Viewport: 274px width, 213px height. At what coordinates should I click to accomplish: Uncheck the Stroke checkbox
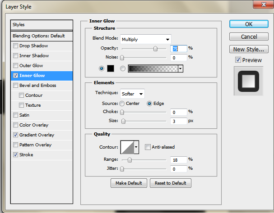pyautogui.click(x=15, y=155)
